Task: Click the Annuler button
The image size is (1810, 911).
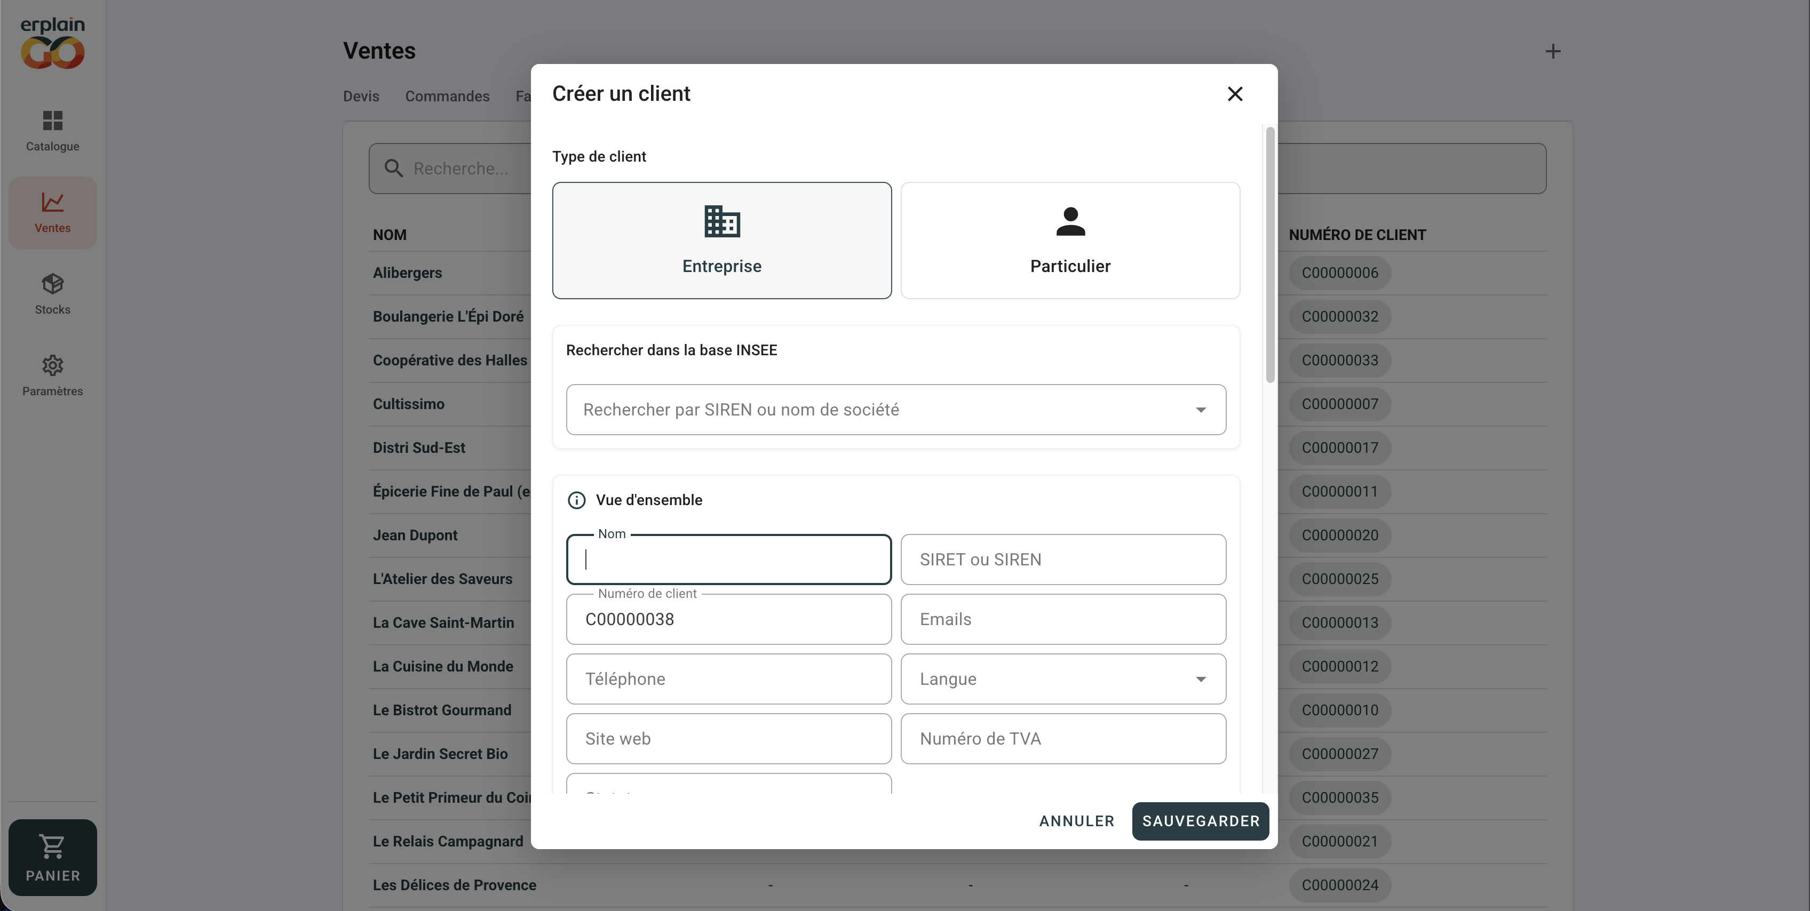Action: (x=1076, y=821)
